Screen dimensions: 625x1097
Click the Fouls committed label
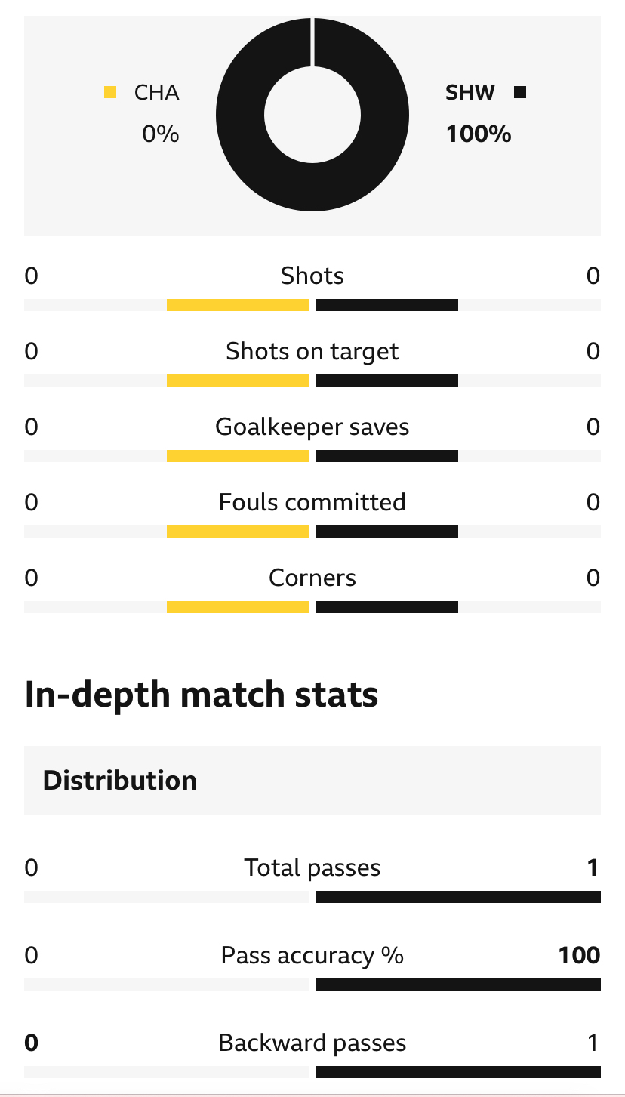(x=312, y=502)
